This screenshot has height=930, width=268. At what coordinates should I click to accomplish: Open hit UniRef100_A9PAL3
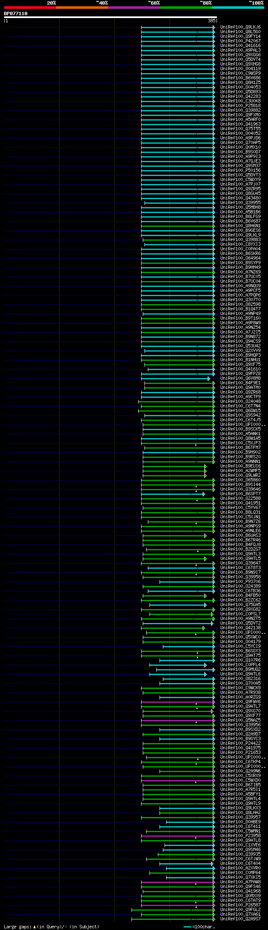coord(240,50)
